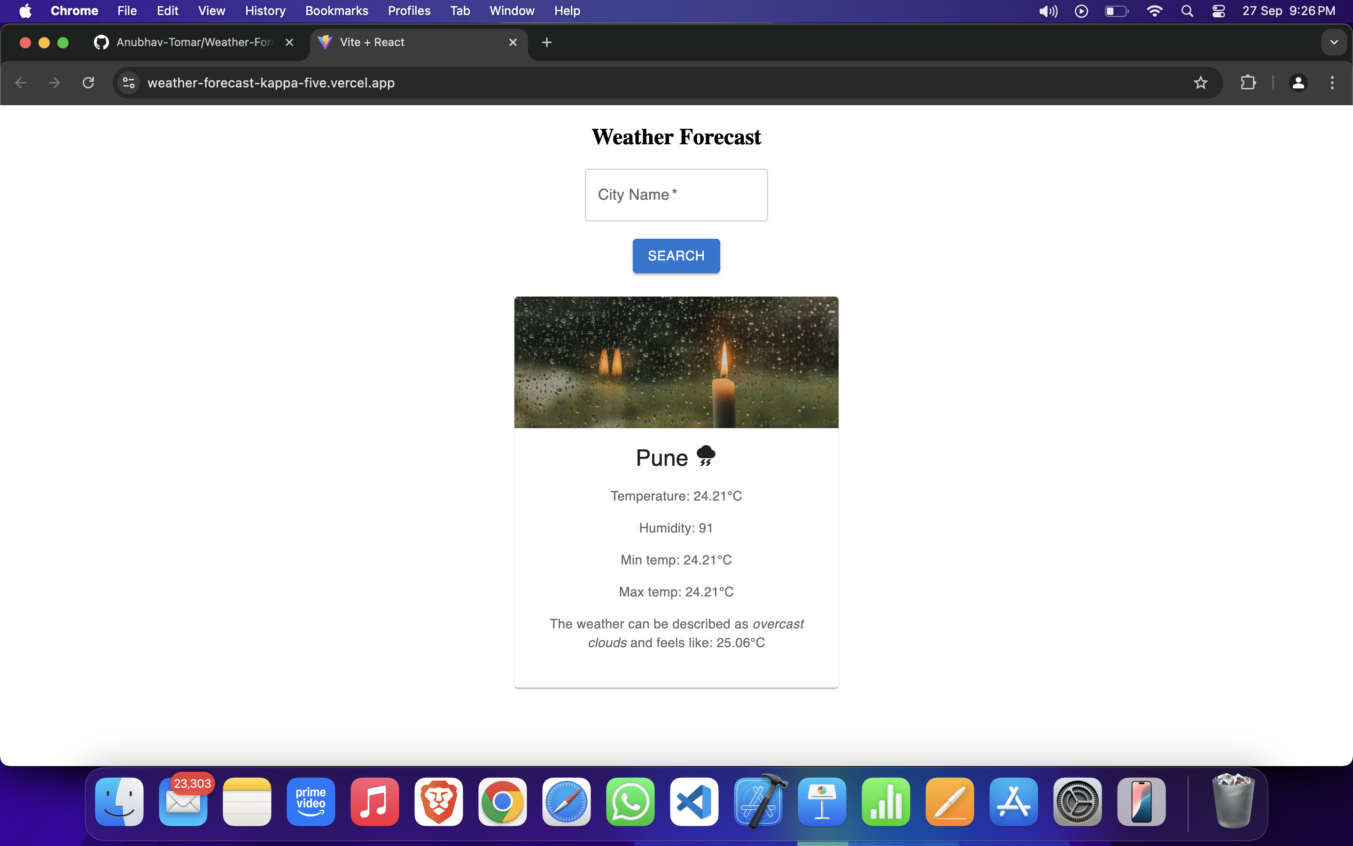
Task: Click the volume icon in menu bar
Action: point(1048,11)
